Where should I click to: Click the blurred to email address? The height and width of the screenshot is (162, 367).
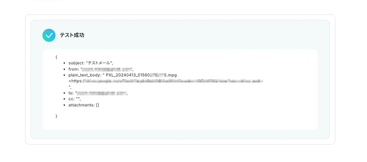pyautogui.click(x=102, y=93)
